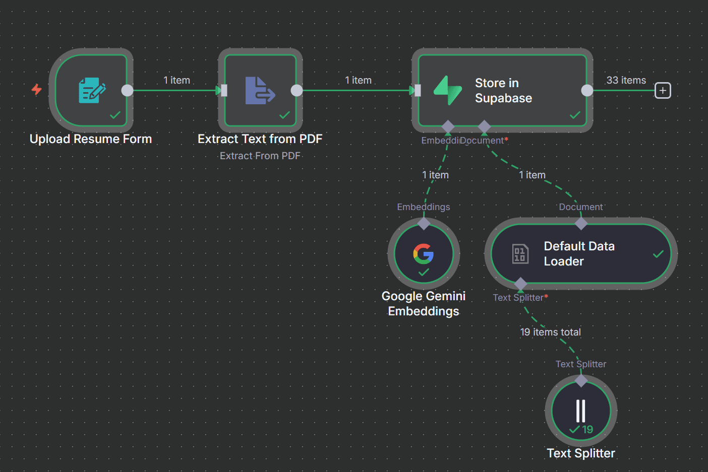Select the Text Splitter node

pos(580,411)
